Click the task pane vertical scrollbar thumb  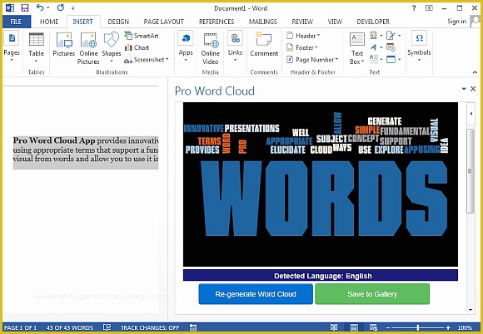point(471,171)
